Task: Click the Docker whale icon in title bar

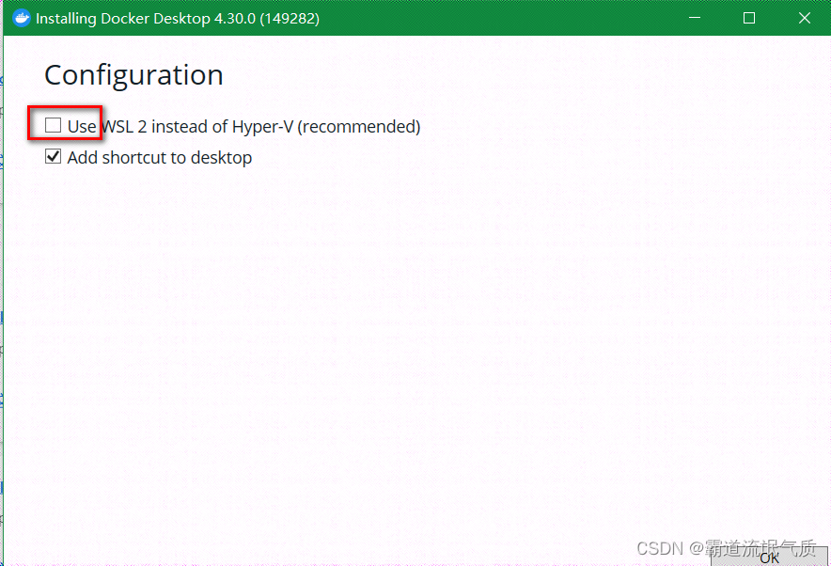Action: (x=22, y=18)
